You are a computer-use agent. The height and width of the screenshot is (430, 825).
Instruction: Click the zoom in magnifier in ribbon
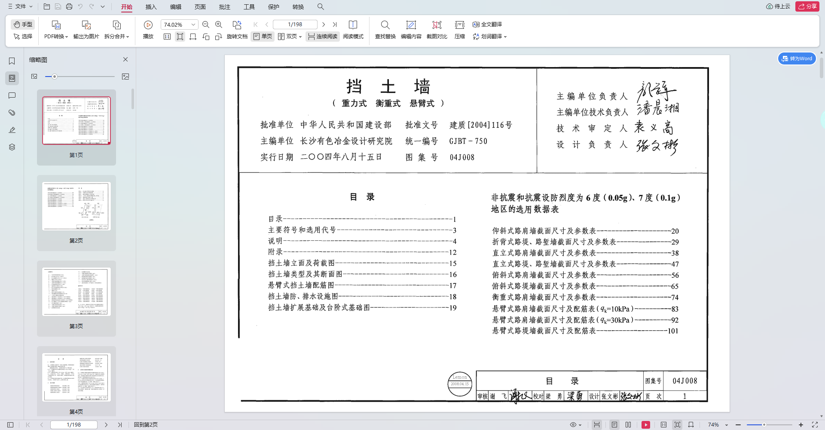(219, 25)
